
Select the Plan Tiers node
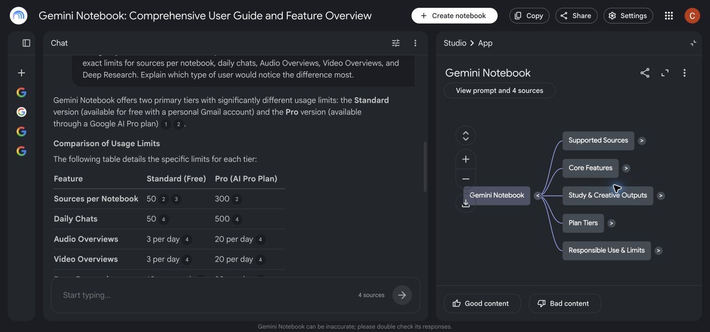coord(583,222)
